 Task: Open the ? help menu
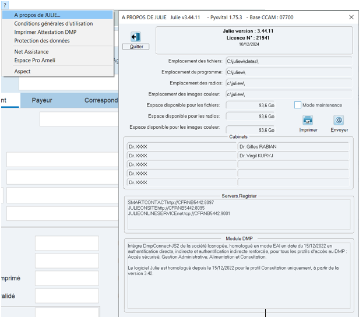pos(5,5)
